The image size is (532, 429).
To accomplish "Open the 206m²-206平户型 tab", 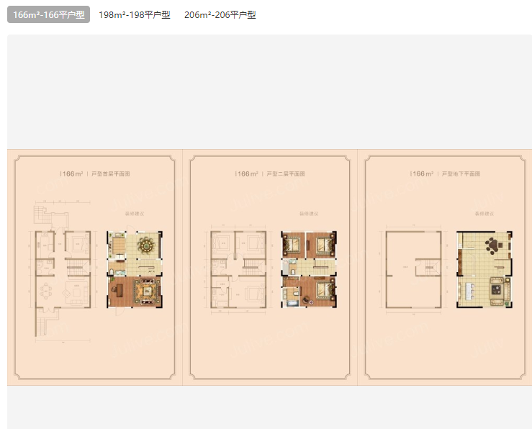I will tap(220, 14).
